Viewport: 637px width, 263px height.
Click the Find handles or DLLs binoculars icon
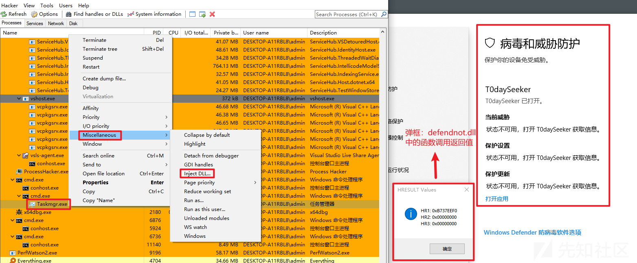(x=69, y=14)
